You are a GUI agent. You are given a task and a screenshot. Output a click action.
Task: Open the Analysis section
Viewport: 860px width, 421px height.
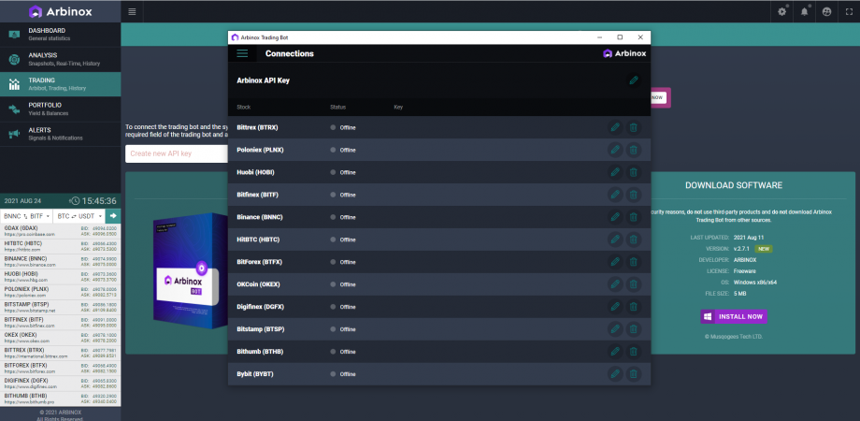pyautogui.click(x=61, y=59)
